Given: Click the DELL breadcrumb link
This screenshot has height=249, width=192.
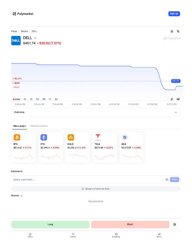Looking at the screenshot, I should pyautogui.click(x=35, y=31).
